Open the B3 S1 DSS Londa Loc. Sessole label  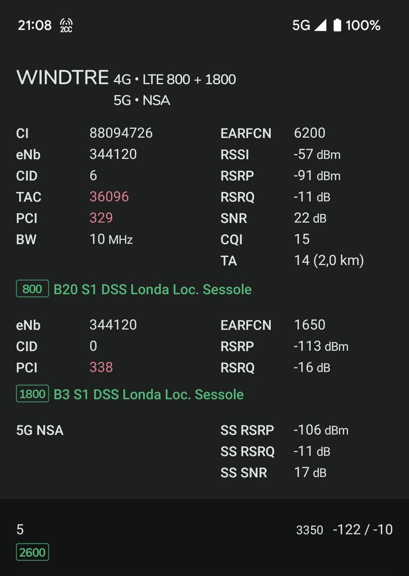(148, 394)
